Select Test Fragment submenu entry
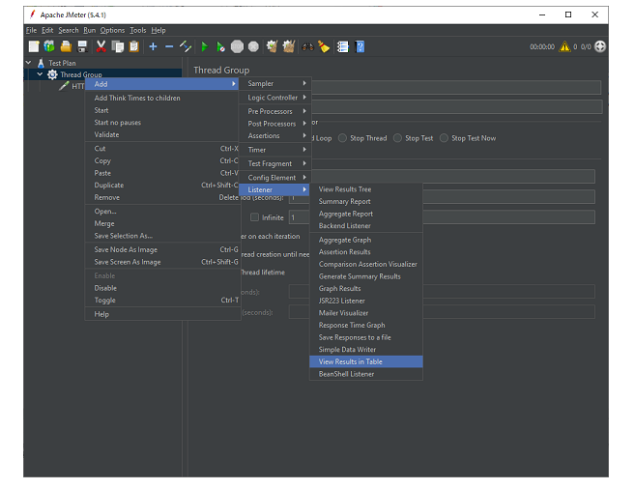Screen dimensions: 635x489 pos(274,163)
